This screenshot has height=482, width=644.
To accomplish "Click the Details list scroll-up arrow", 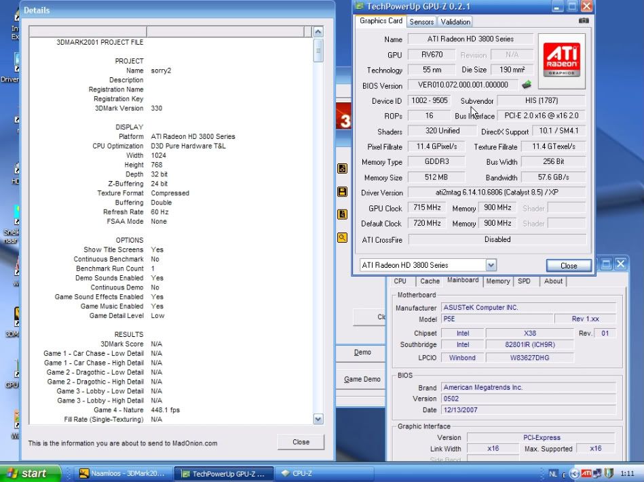I will pos(318,32).
